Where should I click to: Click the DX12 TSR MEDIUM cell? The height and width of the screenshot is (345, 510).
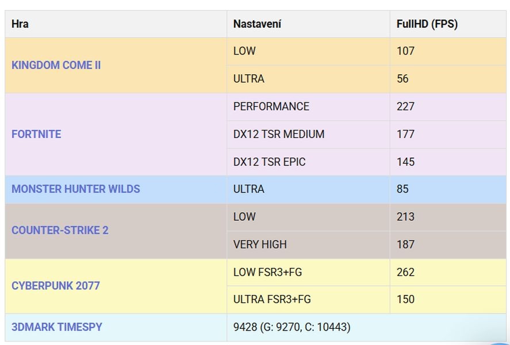pos(278,134)
